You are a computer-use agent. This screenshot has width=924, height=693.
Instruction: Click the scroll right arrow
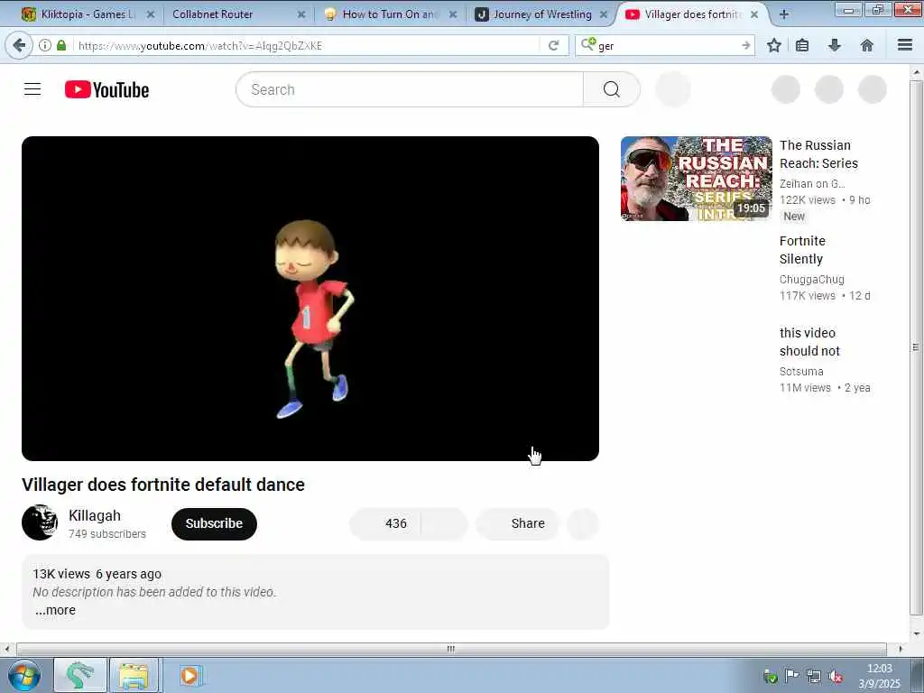point(900,649)
